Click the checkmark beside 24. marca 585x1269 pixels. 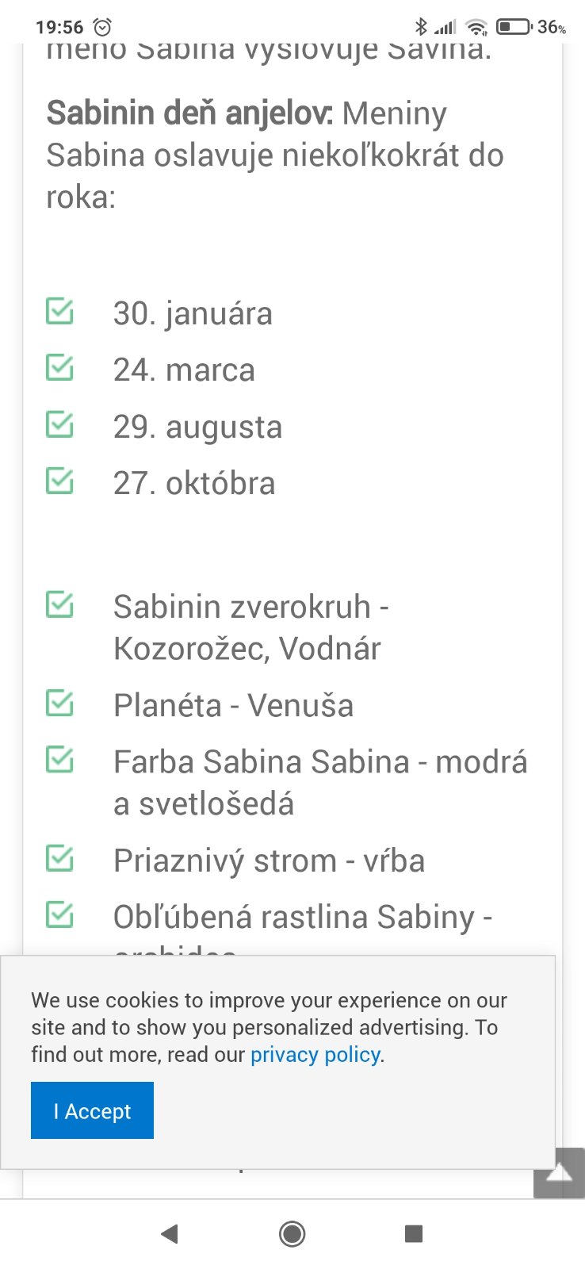[x=59, y=368]
